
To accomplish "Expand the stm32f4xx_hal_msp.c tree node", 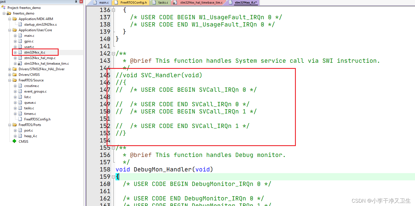I will point(15,58).
